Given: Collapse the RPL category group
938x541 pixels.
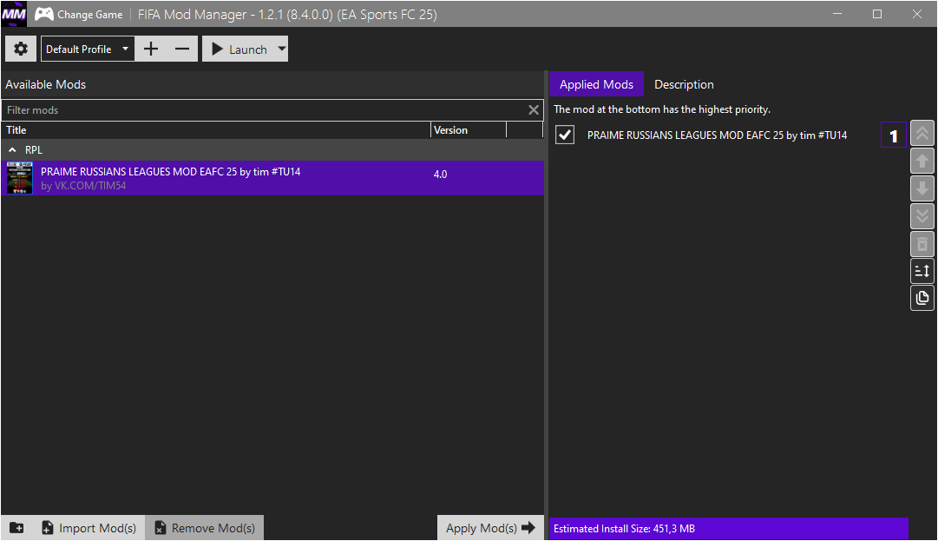Looking at the screenshot, I should click(x=12, y=150).
